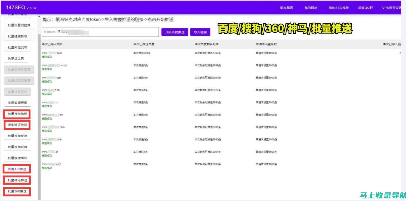Click the 本次剩余可推送2397条 cell

pyautogui.click(x=208, y=53)
